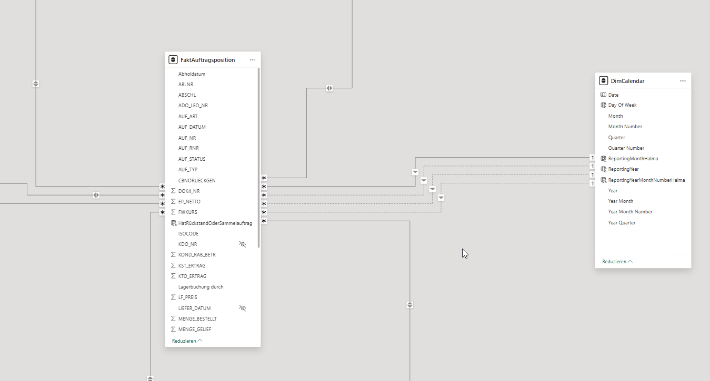Click the FaktAuftragsposition table header icon
This screenshot has height=381, width=710.
coord(173,60)
